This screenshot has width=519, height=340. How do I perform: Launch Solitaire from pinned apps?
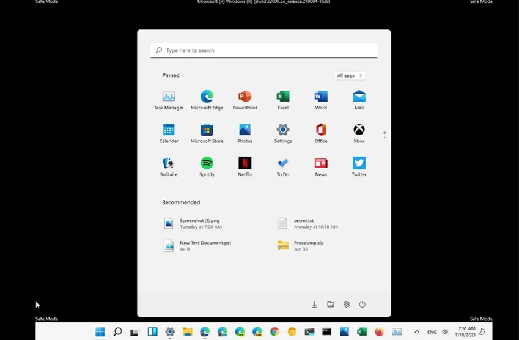169,166
